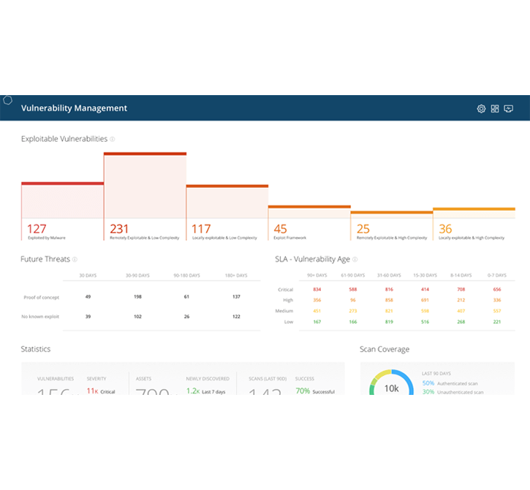Click Medium 0-7 days value 557
Image resolution: width=530 pixels, height=490 pixels.
tap(497, 311)
